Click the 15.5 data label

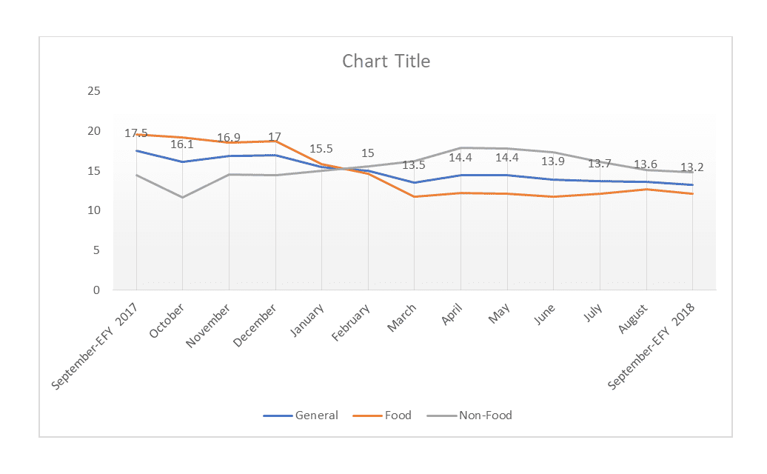pos(321,149)
